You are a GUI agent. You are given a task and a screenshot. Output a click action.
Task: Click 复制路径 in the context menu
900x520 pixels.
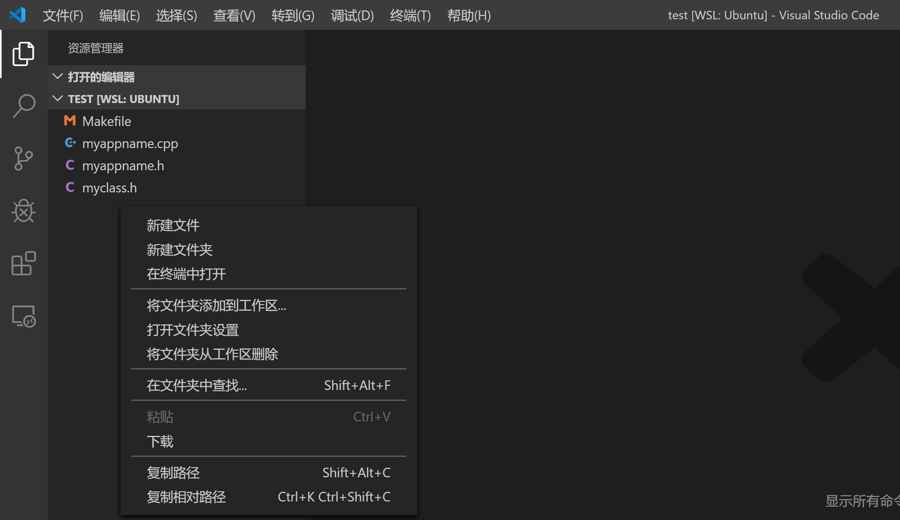pos(173,473)
